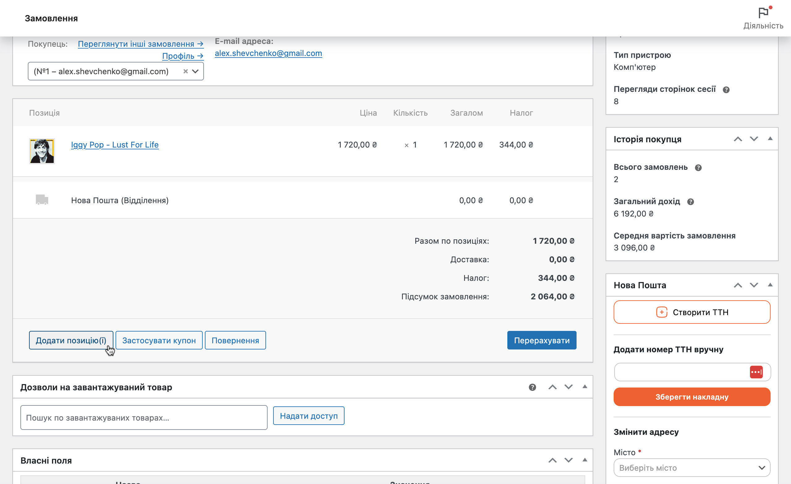Screen dimensions: 791x484
Task: Click quantity × 1 in product row
Action: pos(411,145)
